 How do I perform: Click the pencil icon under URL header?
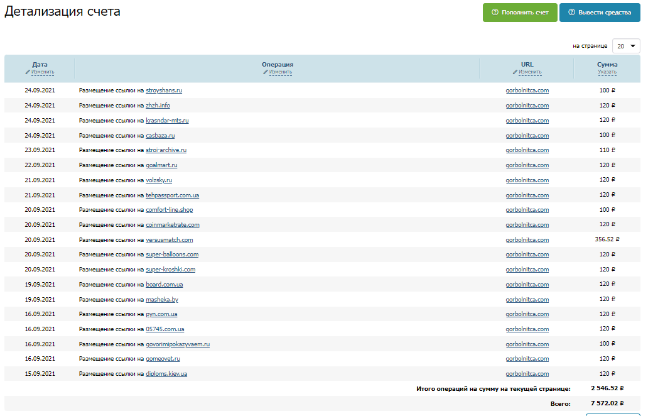pyautogui.click(x=515, y=72)
